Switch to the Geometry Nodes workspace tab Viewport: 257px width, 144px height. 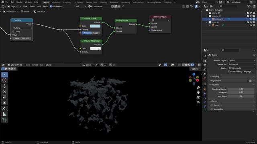click(154, 2)
